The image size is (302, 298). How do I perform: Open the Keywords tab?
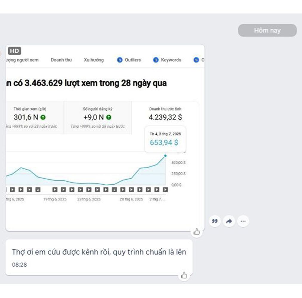click(171, 60)
